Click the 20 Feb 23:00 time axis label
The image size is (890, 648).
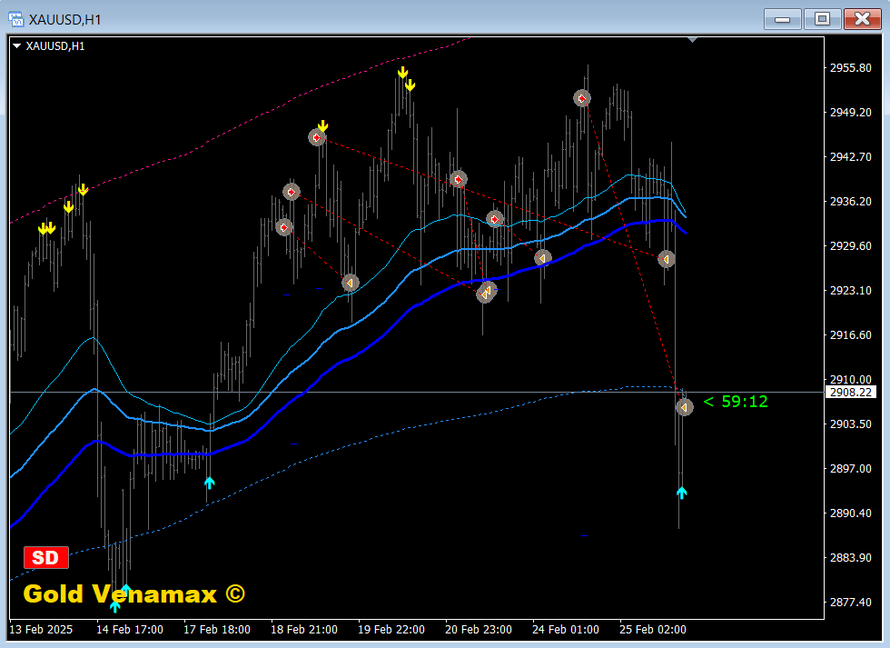[479, 629]
